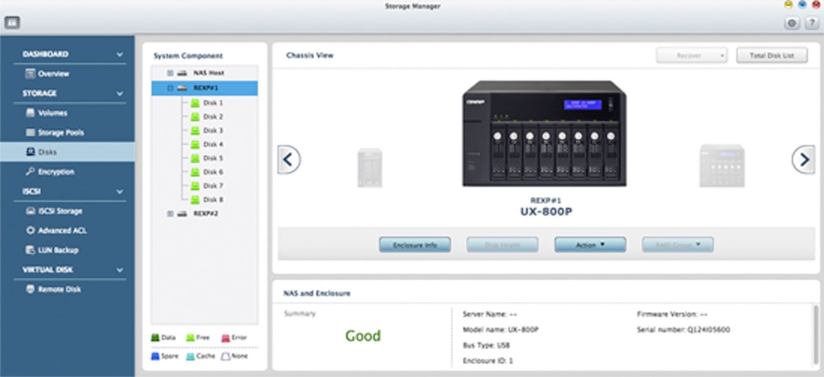The image size is (824, 377).
Task: Open the Action dropdown
Action: point(590,245)
